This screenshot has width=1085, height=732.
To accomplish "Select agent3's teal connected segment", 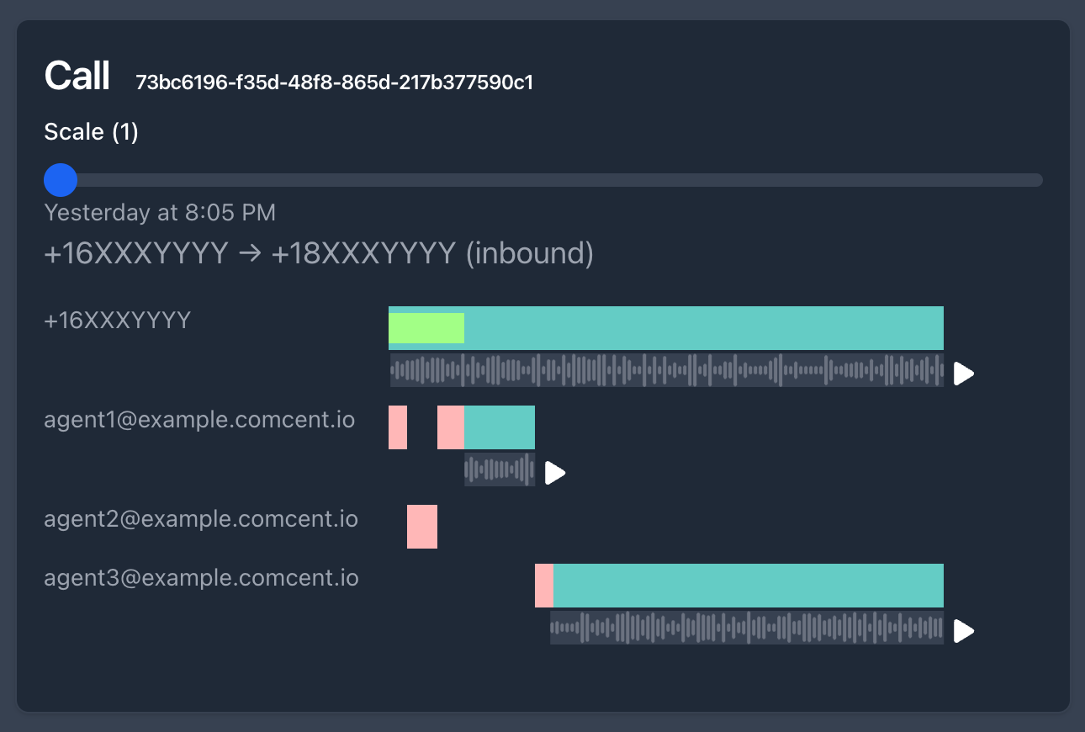I will click(749, 586).
